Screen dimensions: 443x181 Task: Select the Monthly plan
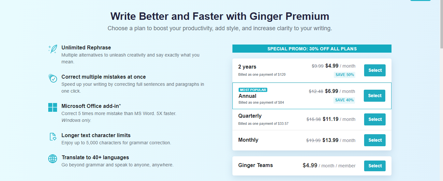click(375, 140)
